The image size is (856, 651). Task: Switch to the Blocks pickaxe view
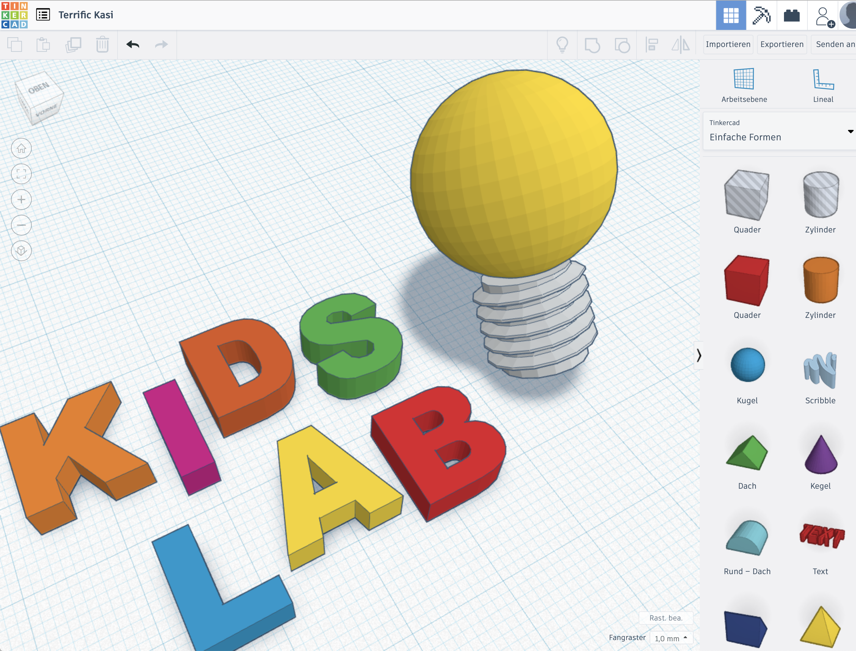761,16
